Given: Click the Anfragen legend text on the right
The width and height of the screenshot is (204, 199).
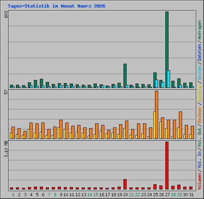Looking at the screenshot, I should pos(200,29).
